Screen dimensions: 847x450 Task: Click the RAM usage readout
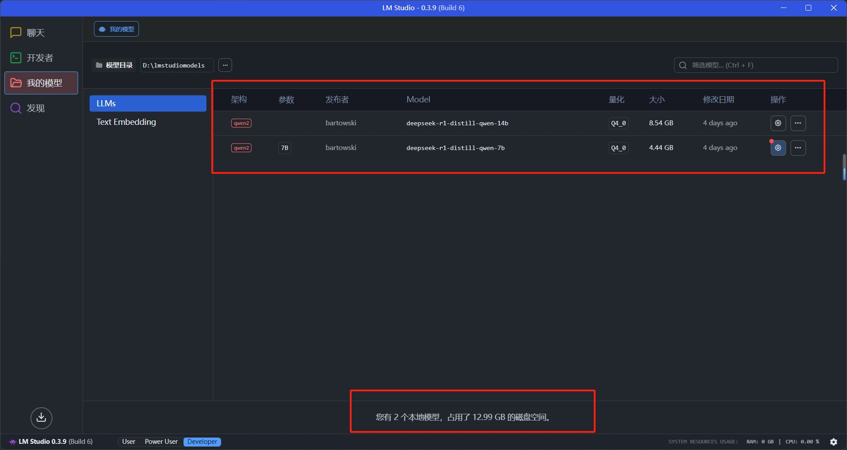(x=760, y=442)
